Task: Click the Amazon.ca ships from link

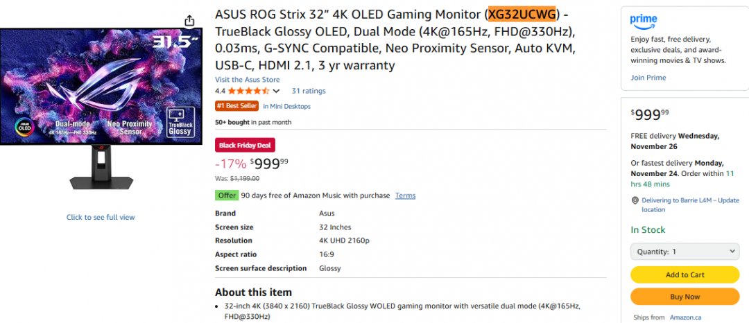Action: [x=686, y=317]
